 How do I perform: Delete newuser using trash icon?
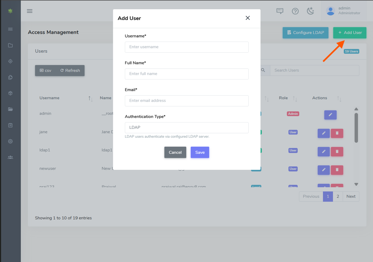click(337, 170)
